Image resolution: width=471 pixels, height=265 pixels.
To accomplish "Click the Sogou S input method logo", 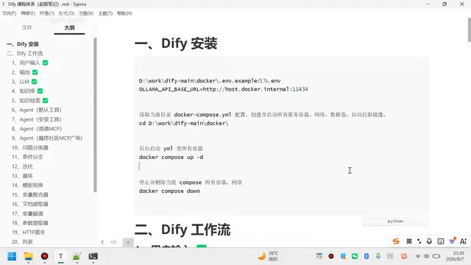I will (396, 241).
